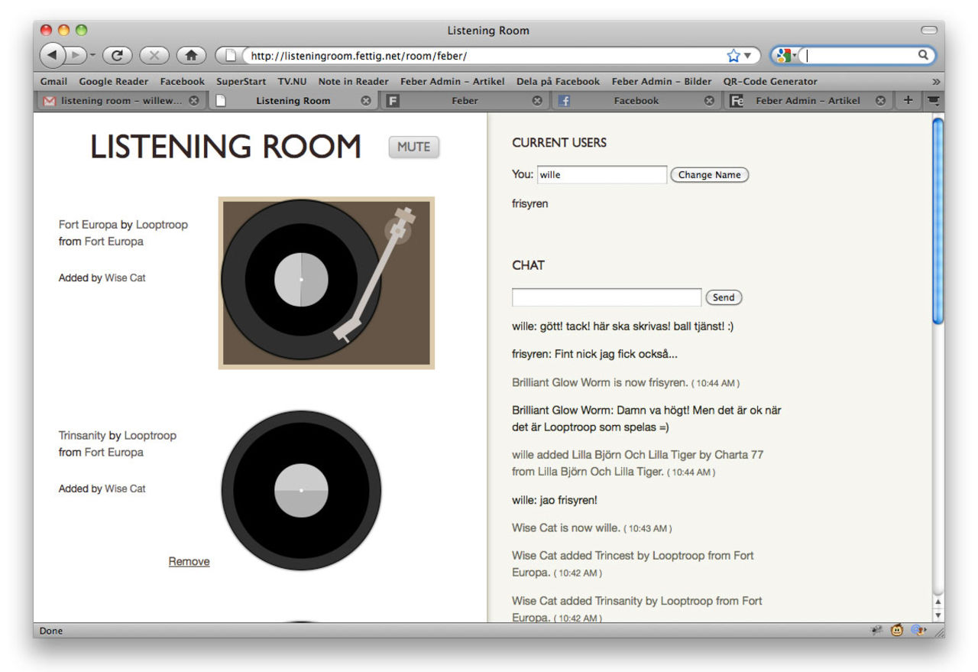Open the search engine selector dropdown
The image size is (978, 672).
coord(786,55)
